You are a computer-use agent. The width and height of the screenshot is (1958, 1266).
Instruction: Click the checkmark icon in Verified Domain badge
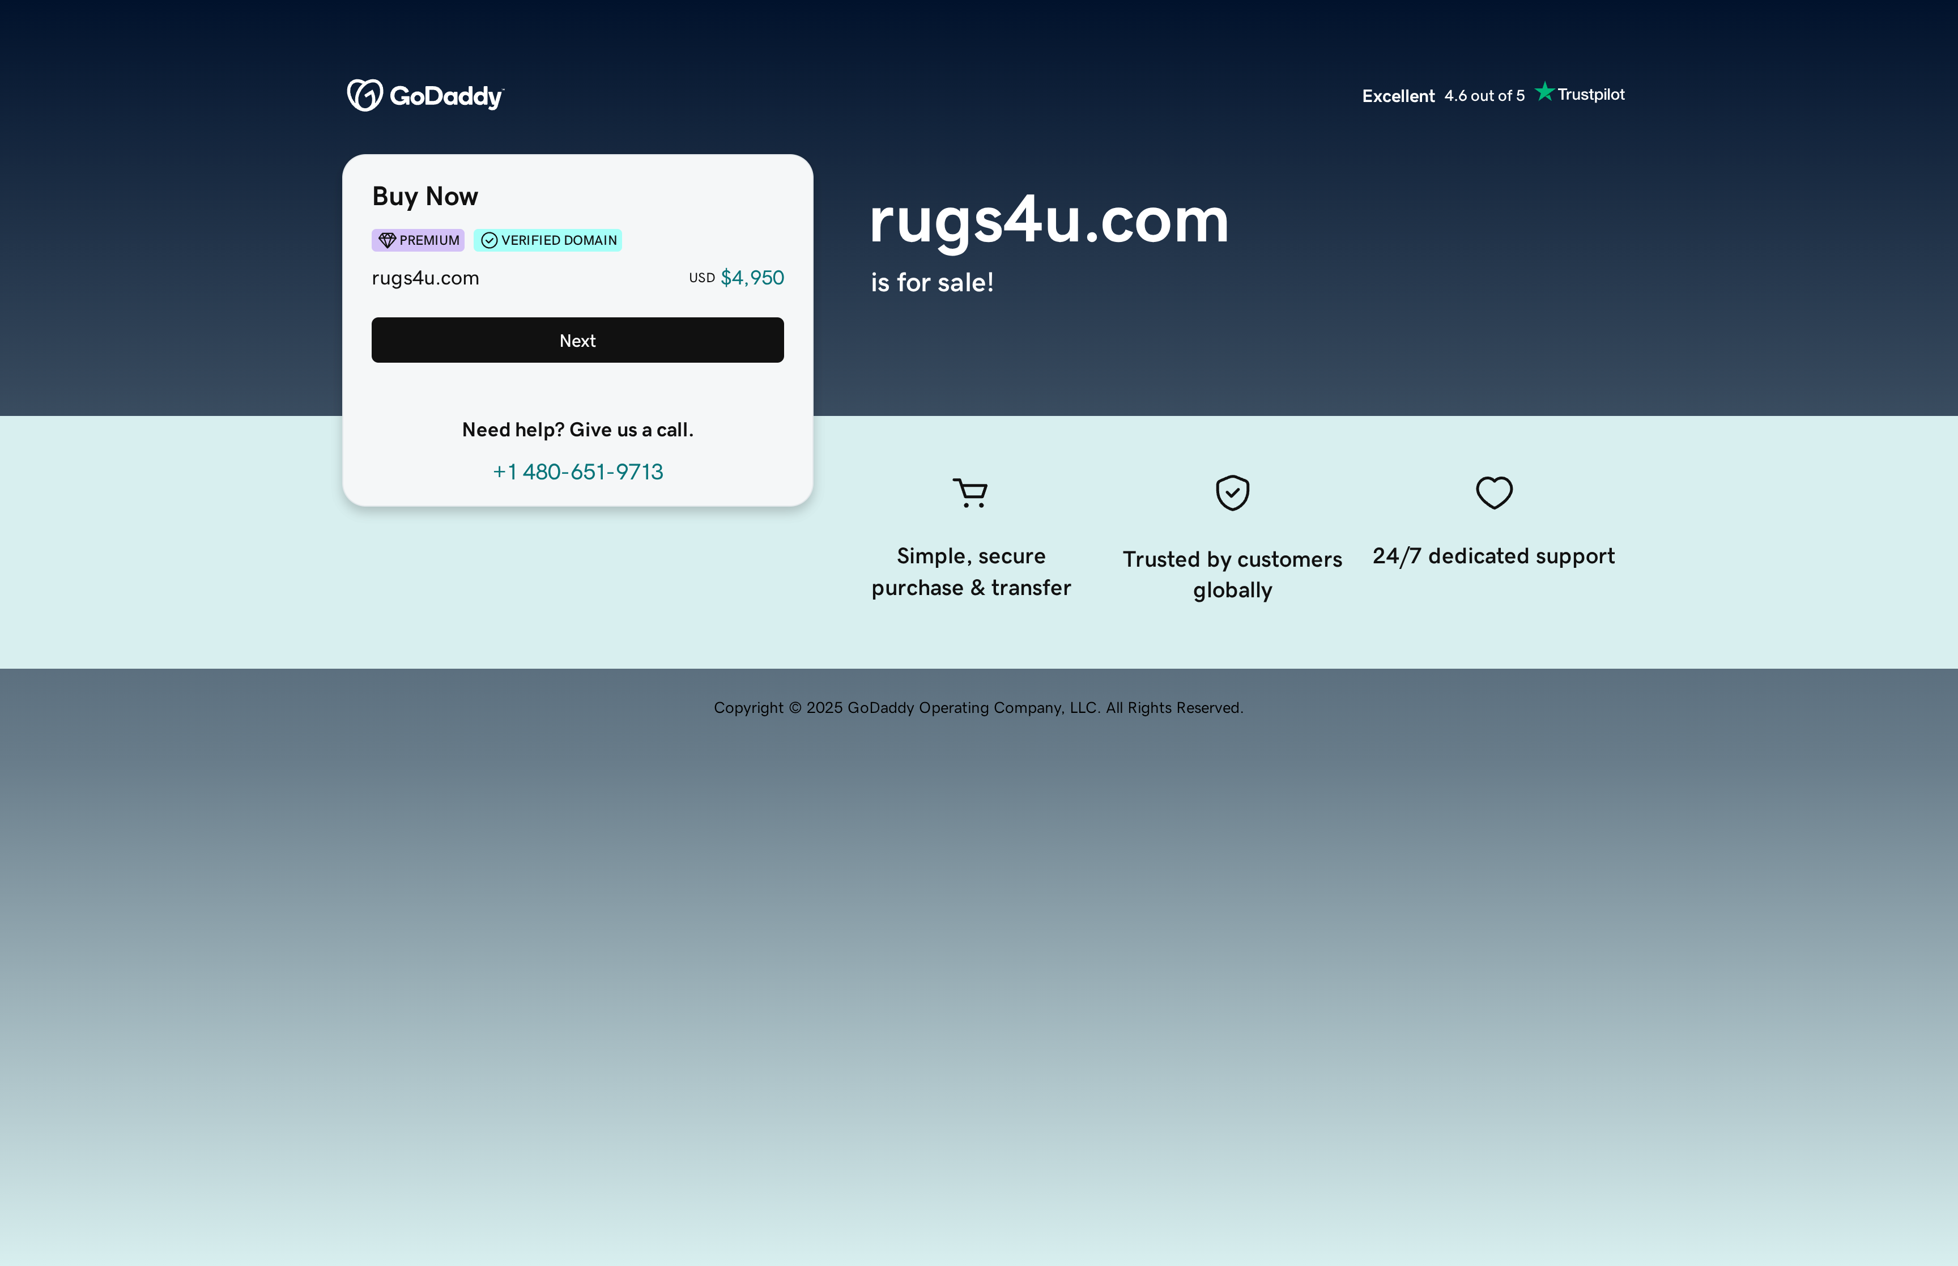pyautogui.click(x=489, y=240)
